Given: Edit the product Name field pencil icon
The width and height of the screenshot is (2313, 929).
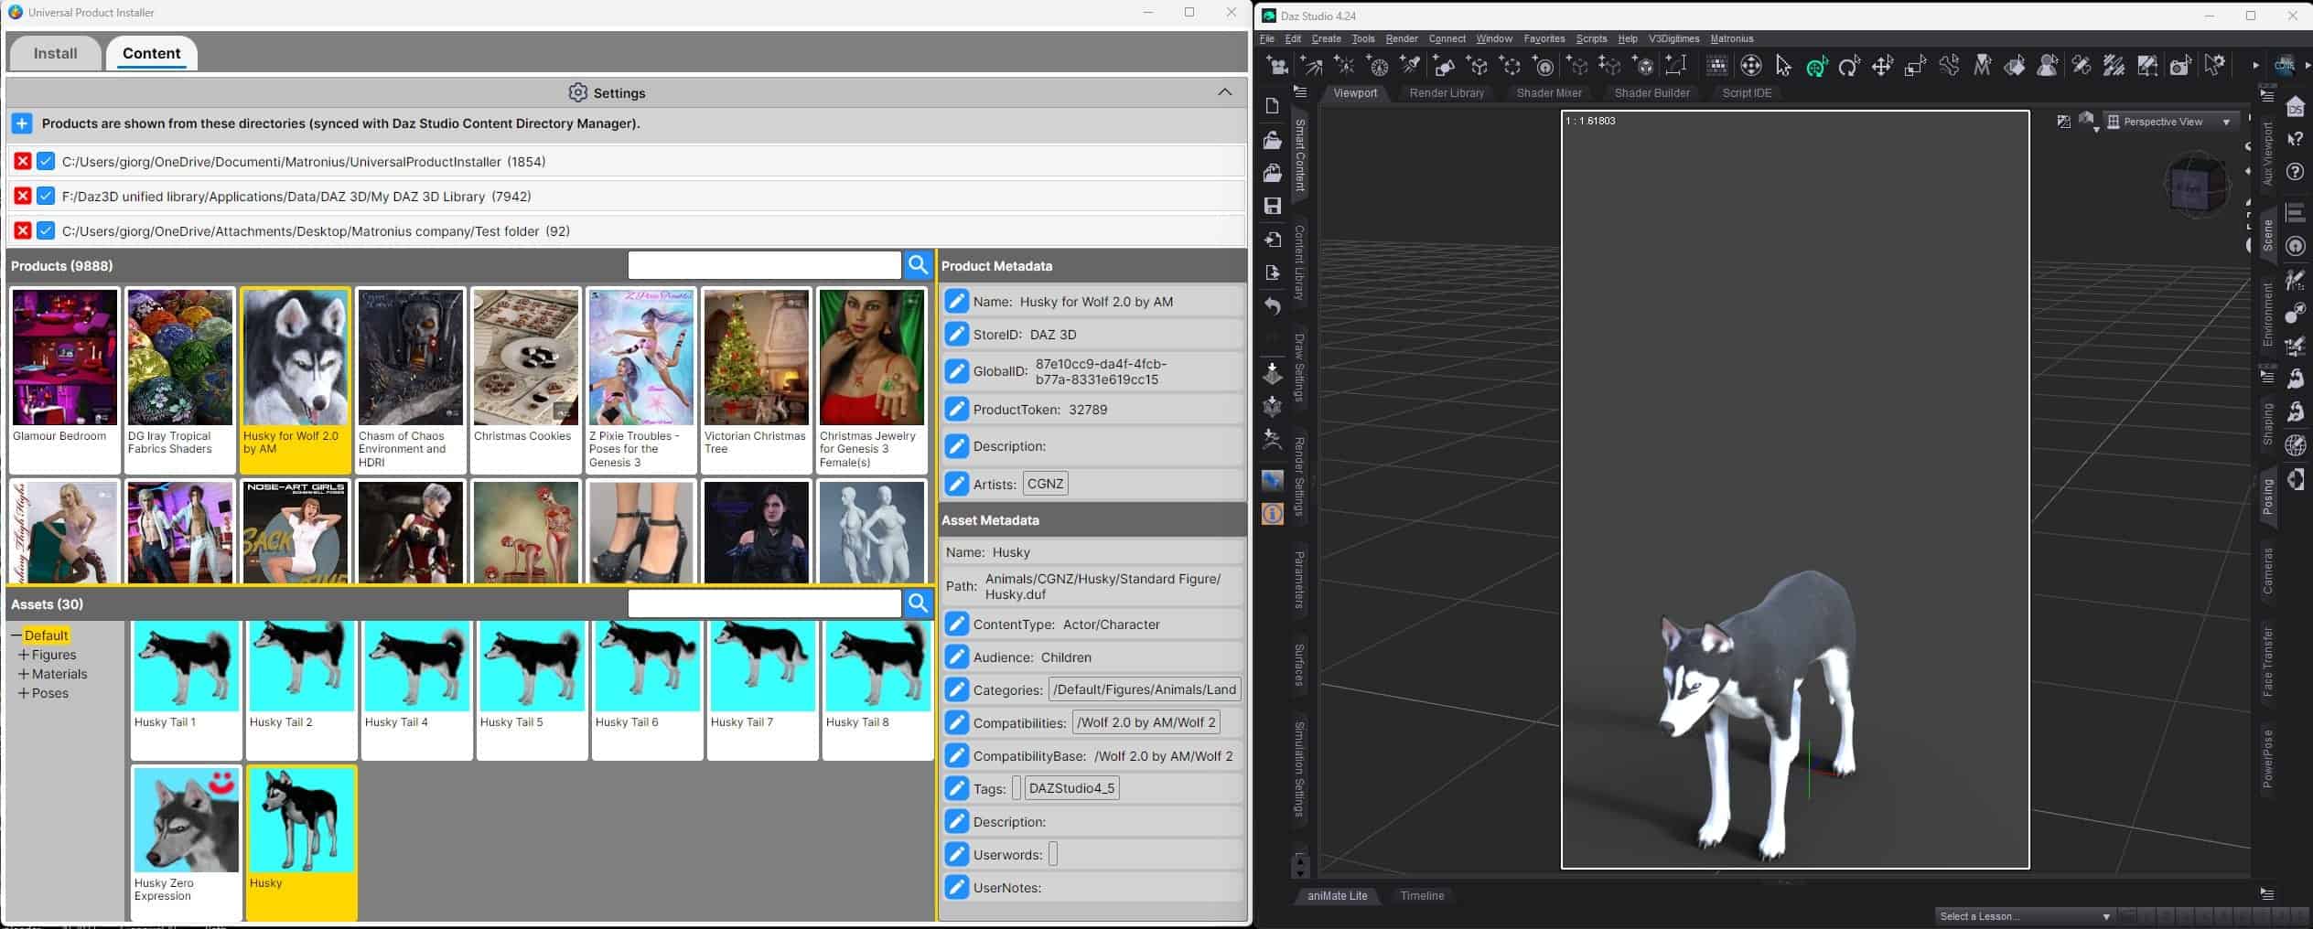Looking at the screenshot, I should tap(956, 302).
